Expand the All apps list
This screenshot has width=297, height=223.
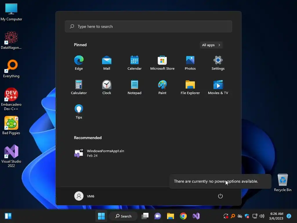tap(211, 45)
